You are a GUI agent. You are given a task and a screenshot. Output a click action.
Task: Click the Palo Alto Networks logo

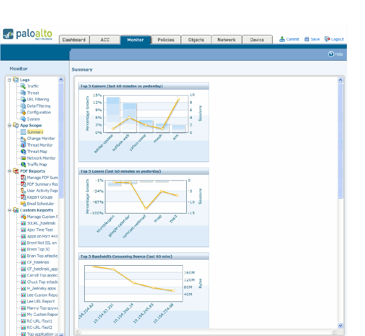27,35
